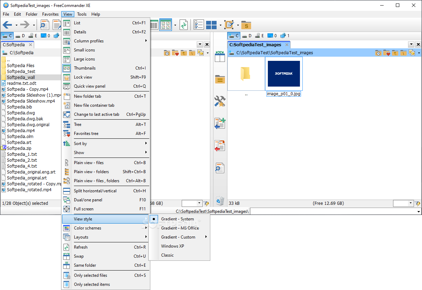Click the folder icon in middle bar
The height and width of the screenshot is (290, 422).
[220, 79]
